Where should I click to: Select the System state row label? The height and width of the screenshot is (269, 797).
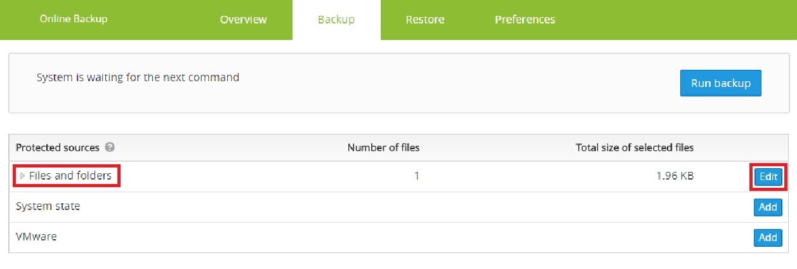(x=48, y=206)
